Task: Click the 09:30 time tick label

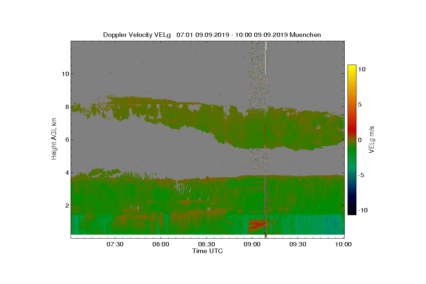Action: click(298, 245)
